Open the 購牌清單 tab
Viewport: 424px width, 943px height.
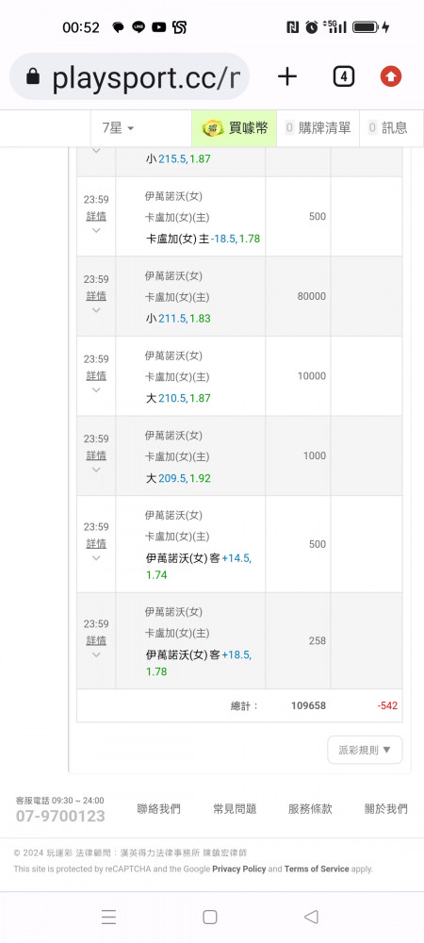(318, 127)
